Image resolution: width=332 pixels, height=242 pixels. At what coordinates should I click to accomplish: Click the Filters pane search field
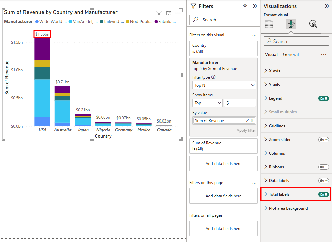(x=224, y=20)
